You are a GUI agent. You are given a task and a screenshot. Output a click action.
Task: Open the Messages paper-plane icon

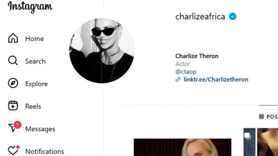tap(13, 128)
